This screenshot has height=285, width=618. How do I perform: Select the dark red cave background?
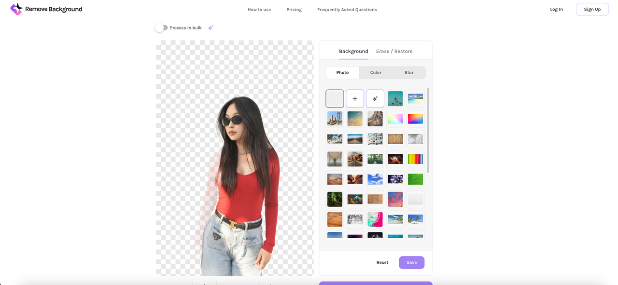(x=395, y=159)
